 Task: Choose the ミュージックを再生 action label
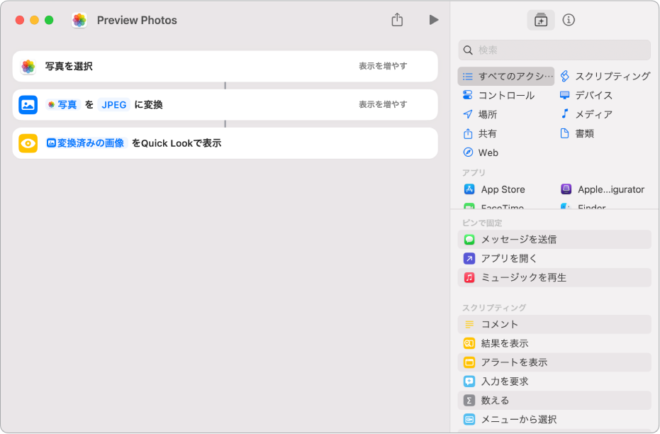tap(524, 277)
